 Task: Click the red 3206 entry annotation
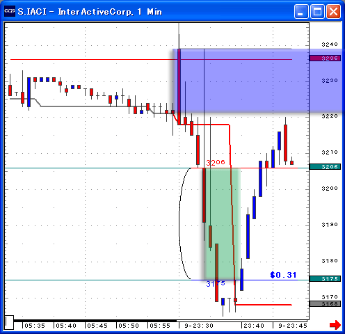[x=216, y=162]
